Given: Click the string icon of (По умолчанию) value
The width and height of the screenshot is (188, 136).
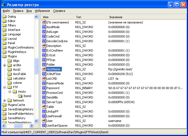Looking at the screenshot, I should [x=44, y=22].
